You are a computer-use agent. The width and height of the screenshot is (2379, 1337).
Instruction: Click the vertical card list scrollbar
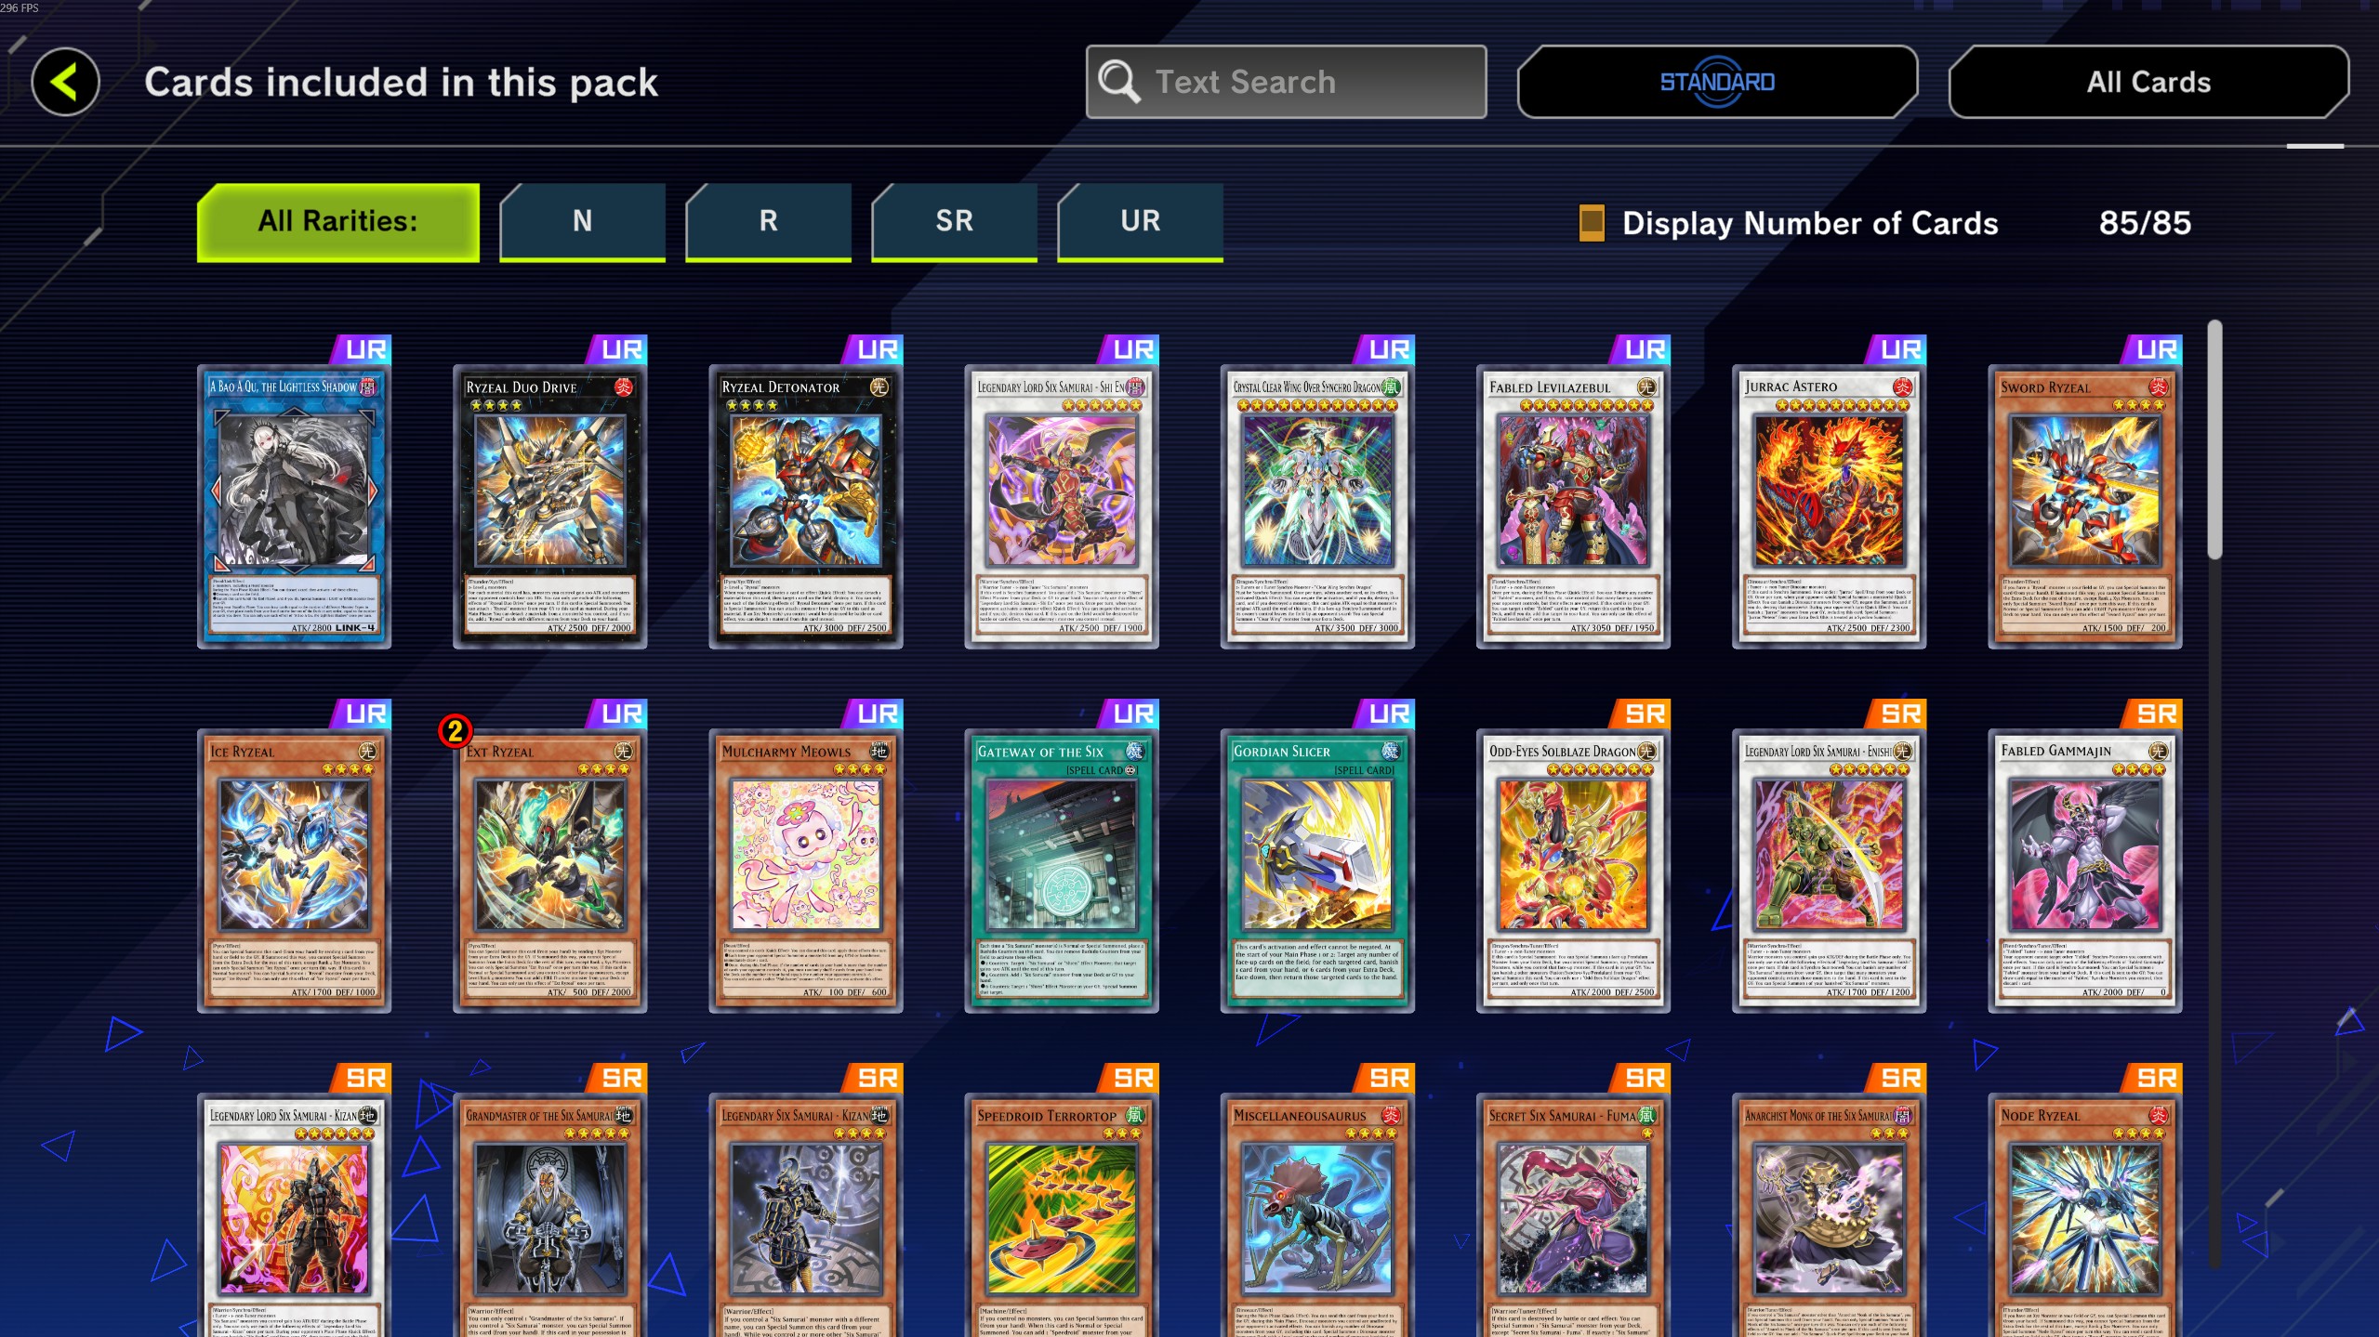(x=2215, y=439)
